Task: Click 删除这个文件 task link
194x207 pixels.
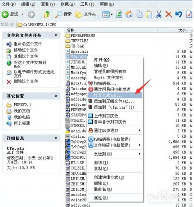Action: click(x=26, y=81)
